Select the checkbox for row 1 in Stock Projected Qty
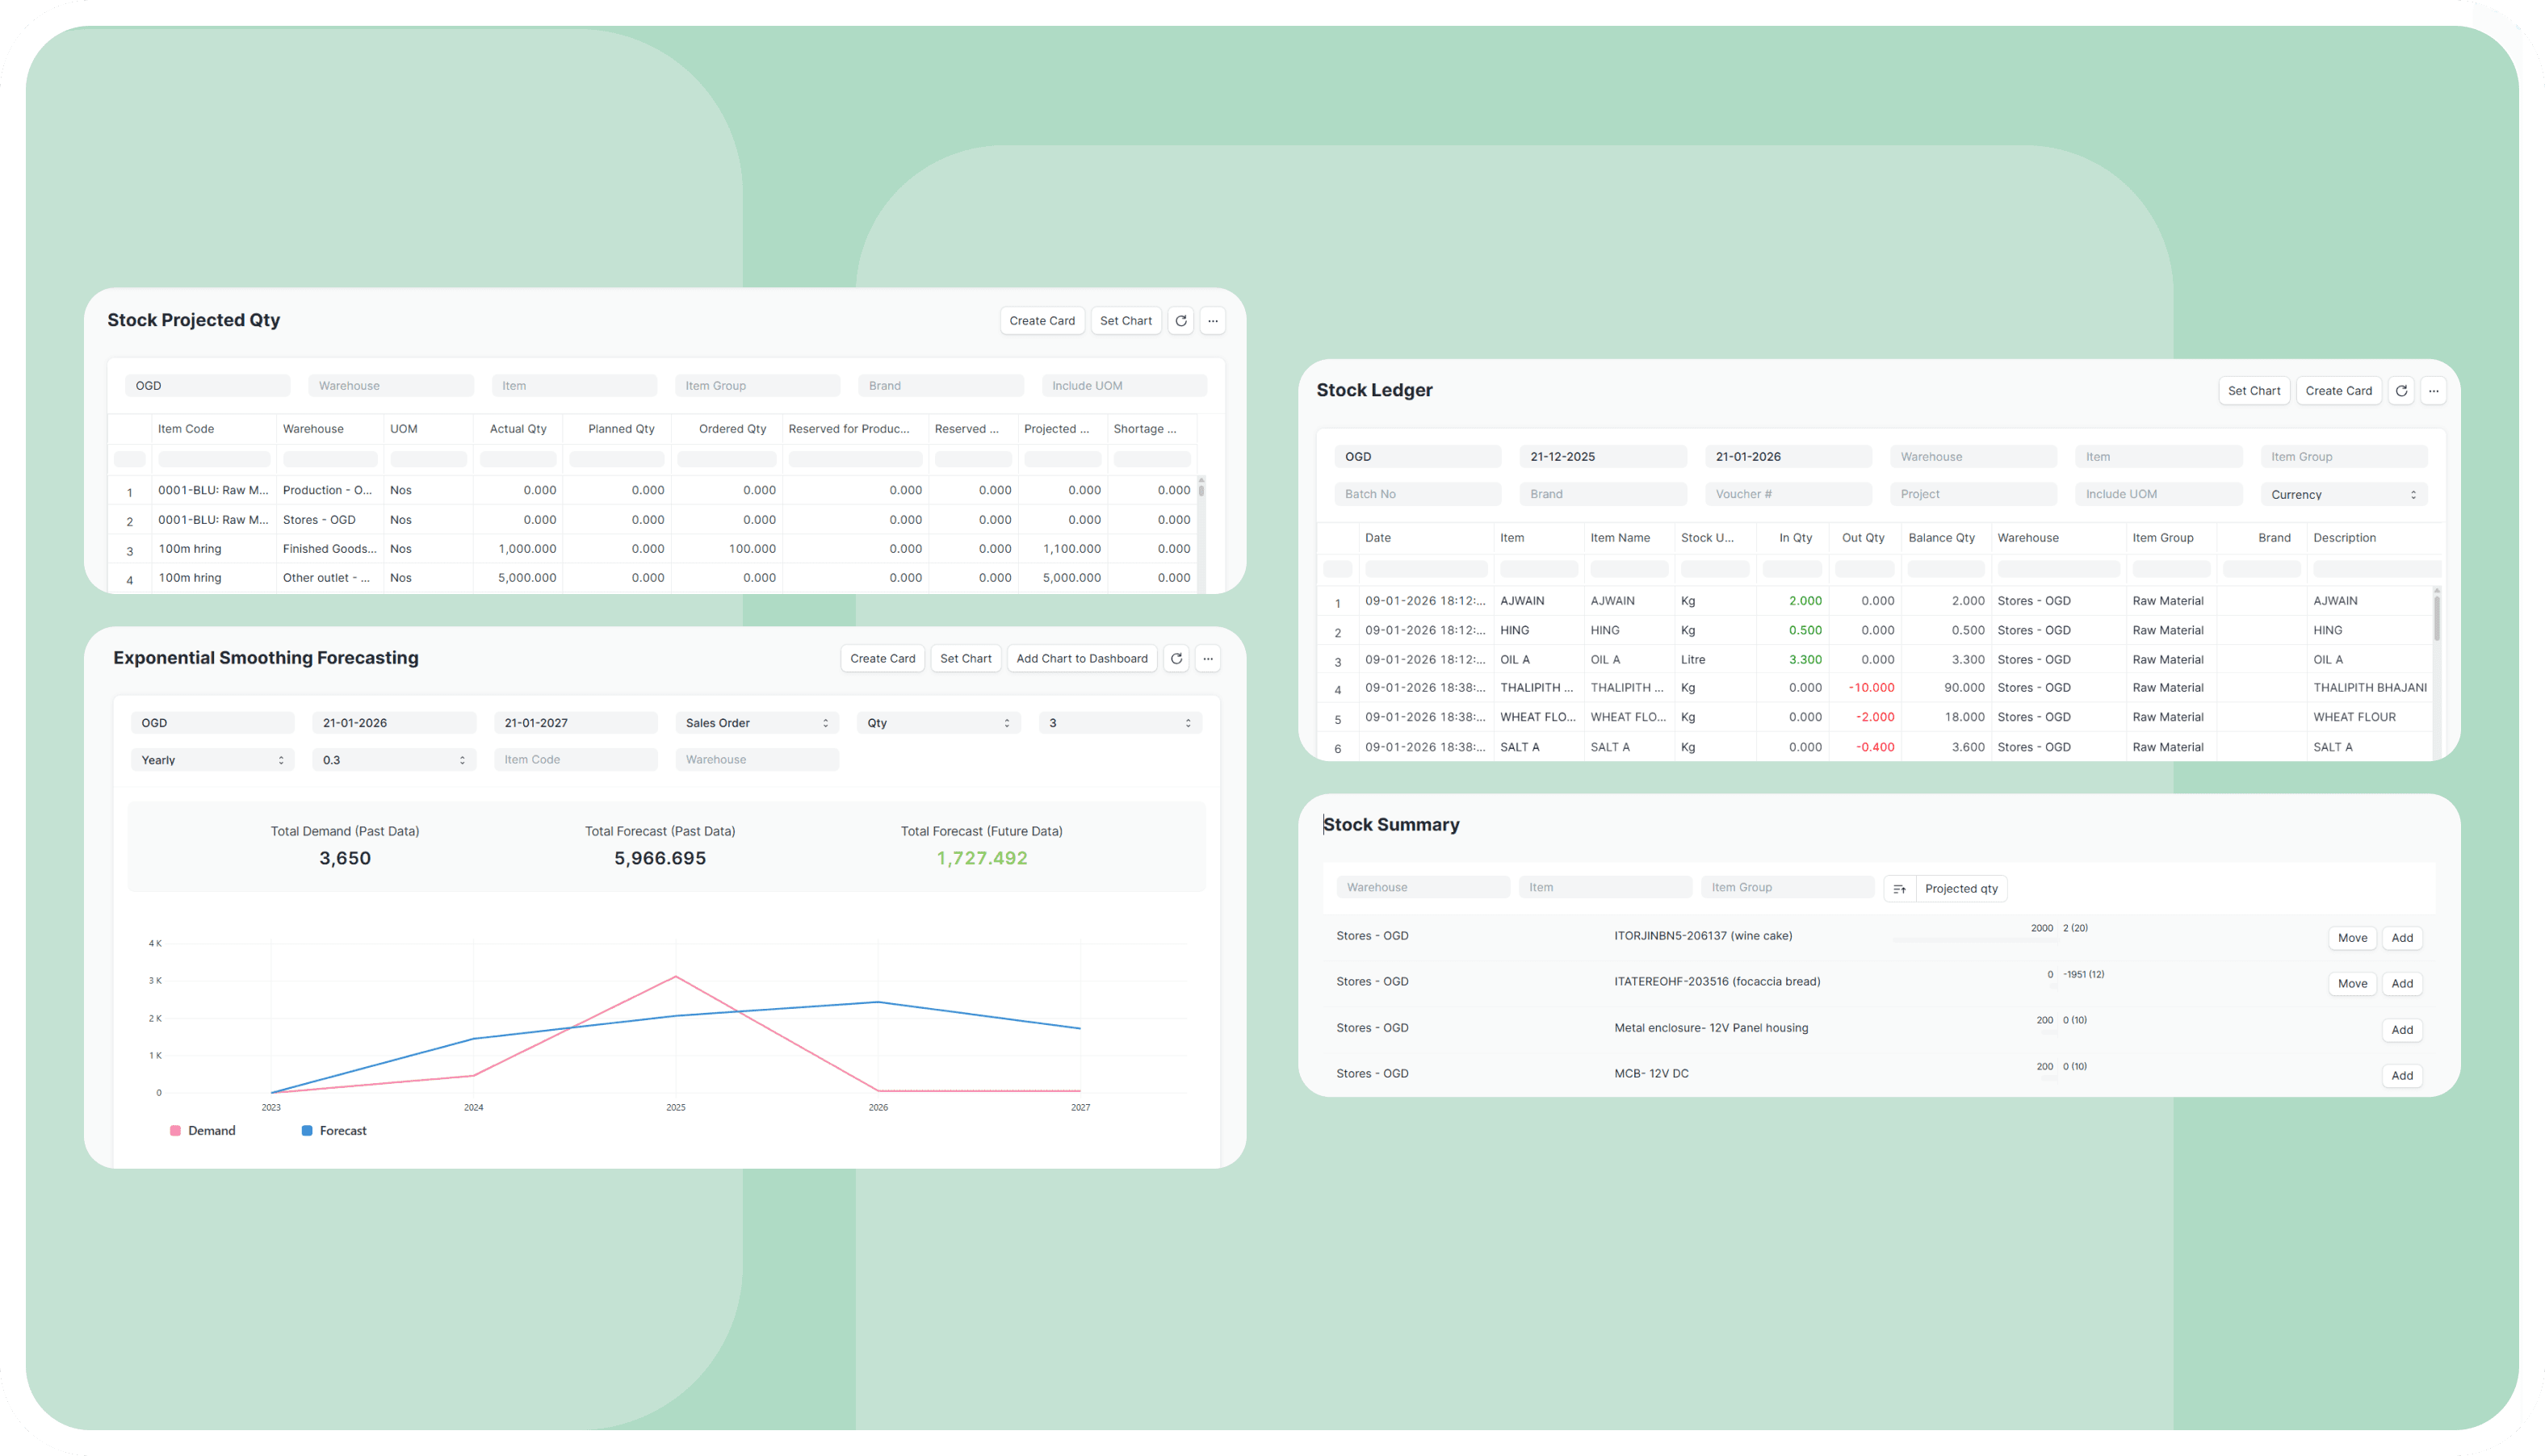The height and width of the screenshot is (1456, 2545). 130,490
